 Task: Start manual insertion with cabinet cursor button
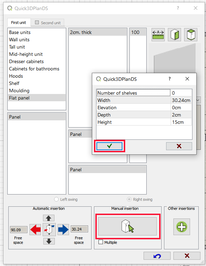point(127,226)
